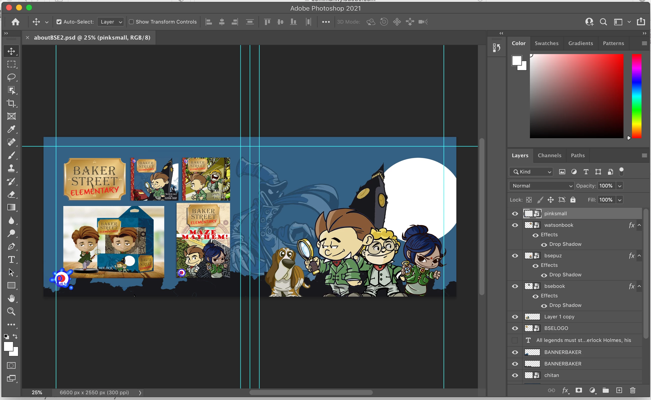Click the Opacity value field
The height and width of the screenshot is (400, 651).
click(x=606, y=186)
